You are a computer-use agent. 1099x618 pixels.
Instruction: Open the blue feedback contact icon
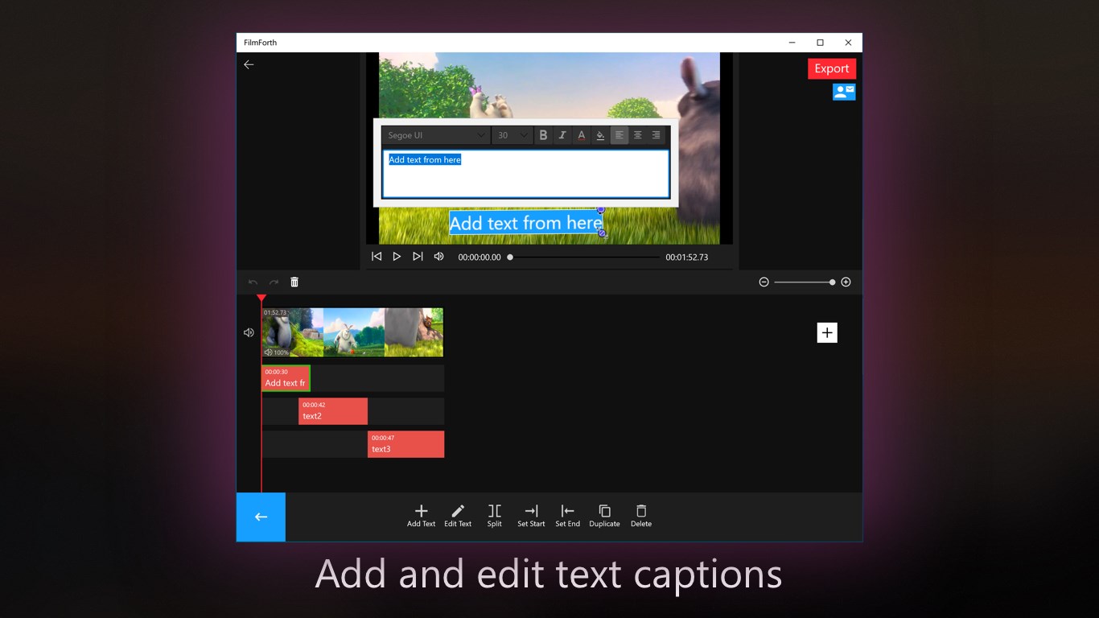point(844,92)
